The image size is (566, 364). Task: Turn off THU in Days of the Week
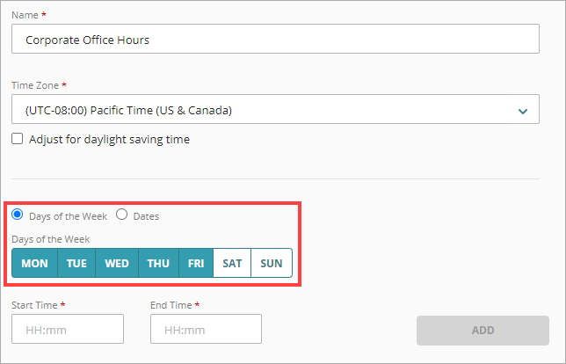(158, 264)
